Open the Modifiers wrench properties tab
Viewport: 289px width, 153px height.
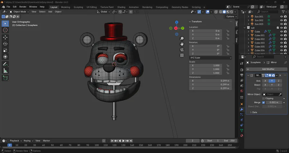point(242,109)
